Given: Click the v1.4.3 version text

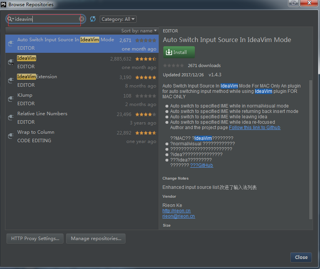Looking at the screenshot, I should pyautogui.click(x=215, y=75).
